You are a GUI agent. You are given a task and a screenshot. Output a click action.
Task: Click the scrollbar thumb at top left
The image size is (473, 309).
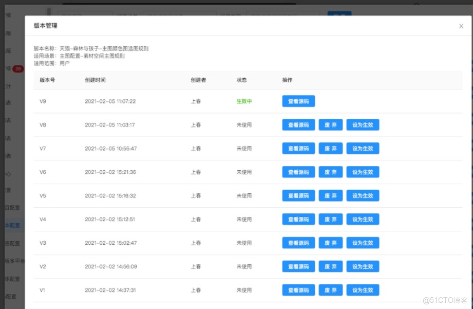tap(49, 11)
